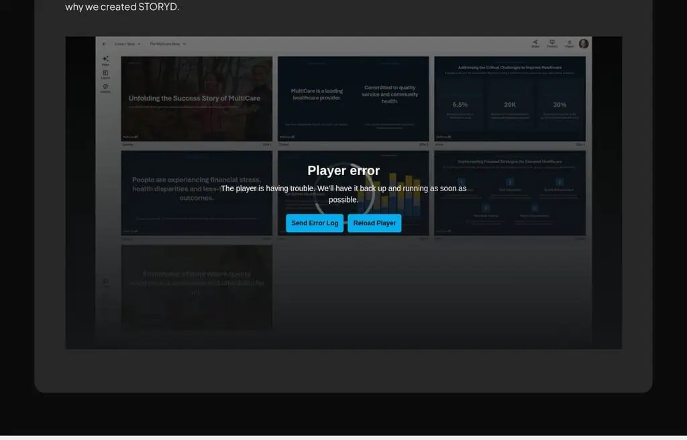Screen dimensions: 687x440
Task: Select the Envisioning a future slide thumbnail
Action: tap(197, 287)
